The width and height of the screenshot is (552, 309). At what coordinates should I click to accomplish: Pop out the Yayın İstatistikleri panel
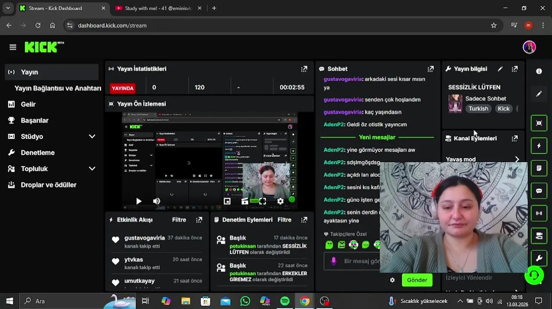click(x=304, y=69)
